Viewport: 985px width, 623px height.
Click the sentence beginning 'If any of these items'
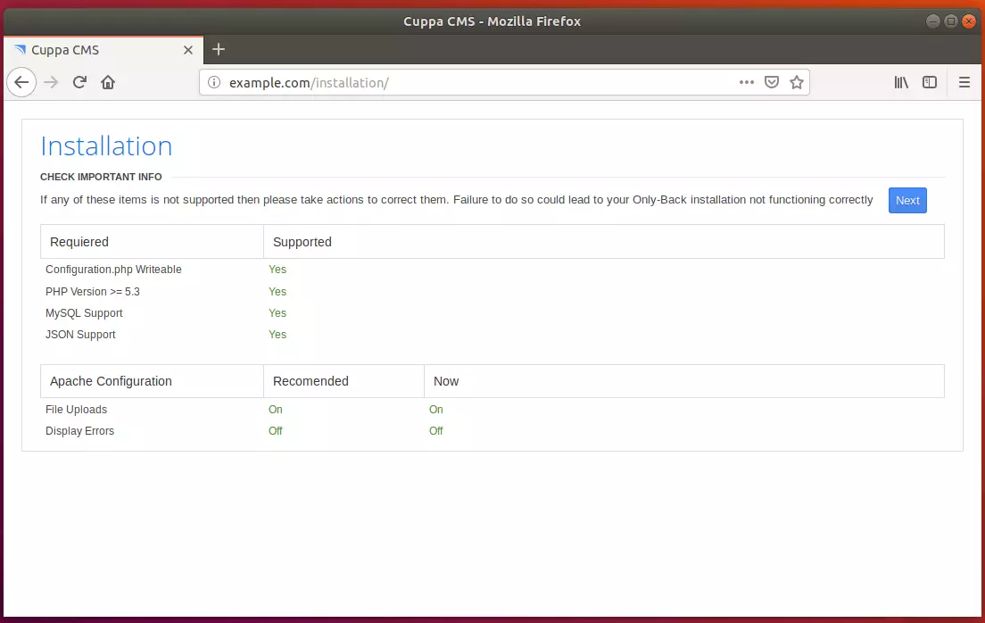click(457, 200)
